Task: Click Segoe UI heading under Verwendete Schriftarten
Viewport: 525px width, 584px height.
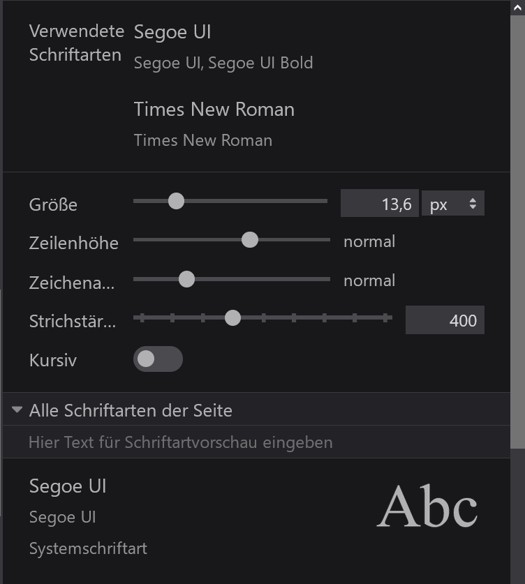Action: coord(172,32)
